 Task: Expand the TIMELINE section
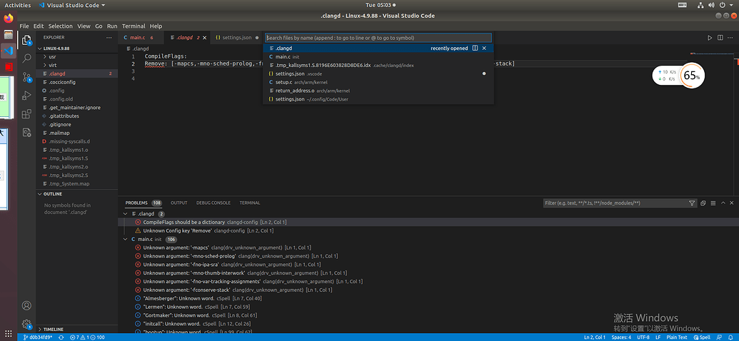point(53,329)
